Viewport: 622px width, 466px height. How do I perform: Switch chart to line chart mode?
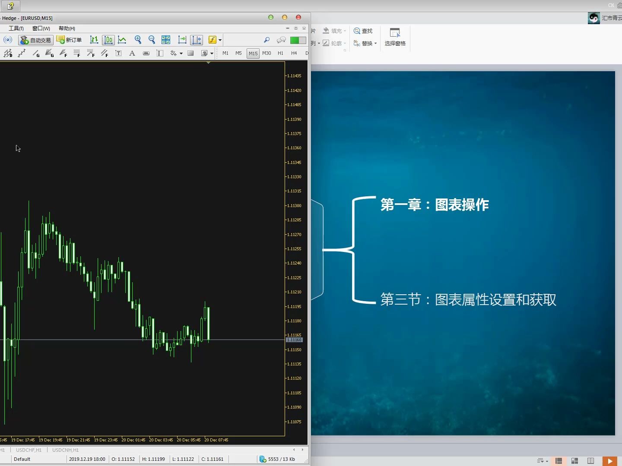pos(123,40)
